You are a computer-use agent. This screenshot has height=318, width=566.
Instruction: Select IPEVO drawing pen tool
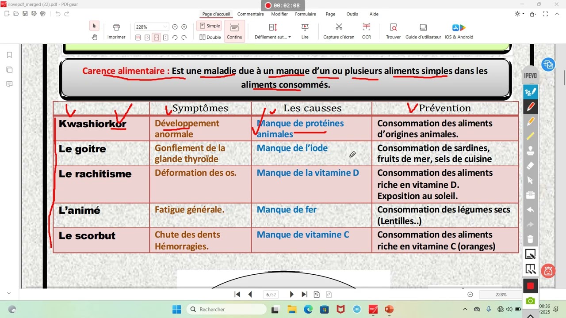coord(530,92)
